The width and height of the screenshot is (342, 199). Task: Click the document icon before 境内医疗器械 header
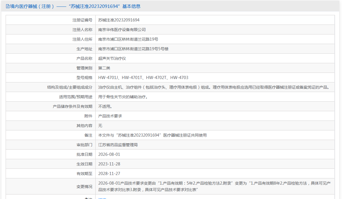pos(8,6)
